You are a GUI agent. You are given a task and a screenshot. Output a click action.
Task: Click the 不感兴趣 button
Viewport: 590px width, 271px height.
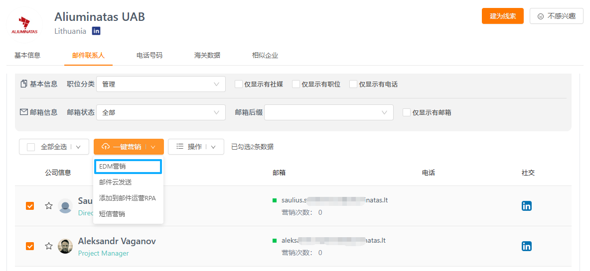tap(556, 16)
